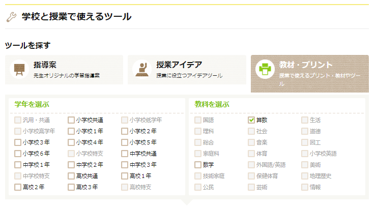Click the wrench icon beside 学校と授業で使えるツール
Viewport: 376px width, 208px height.
[11, 17]
